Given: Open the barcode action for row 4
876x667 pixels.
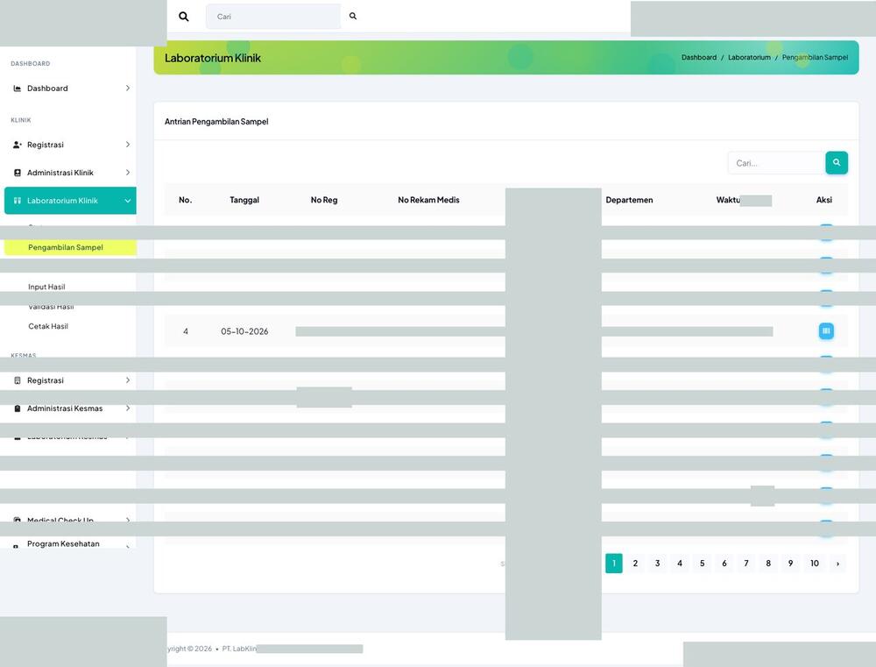Looking at the screenshot, I should tap(826, 331).
